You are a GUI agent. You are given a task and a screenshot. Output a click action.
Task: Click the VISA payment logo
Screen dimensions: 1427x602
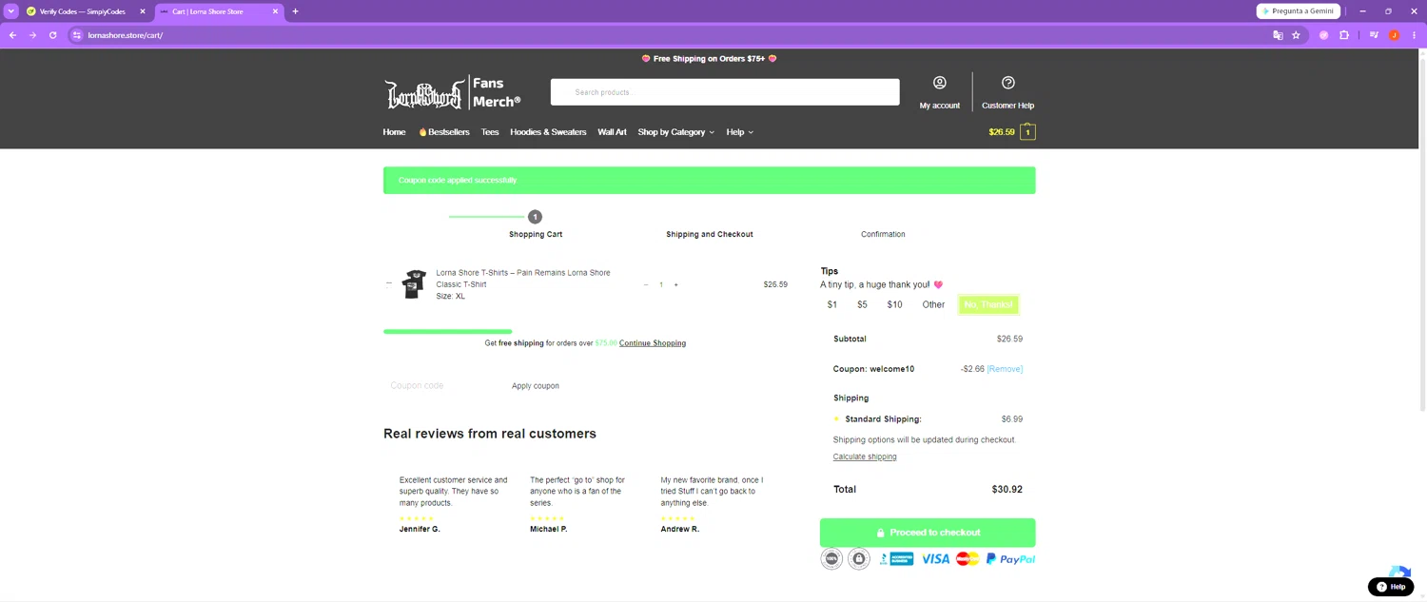pos(935,559)
